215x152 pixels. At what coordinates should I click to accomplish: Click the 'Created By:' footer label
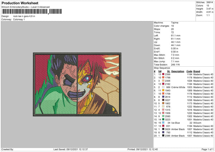pyautogui.click(x=8, y=149)
